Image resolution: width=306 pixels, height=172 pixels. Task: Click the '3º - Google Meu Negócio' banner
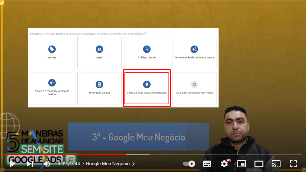[139, 137]
